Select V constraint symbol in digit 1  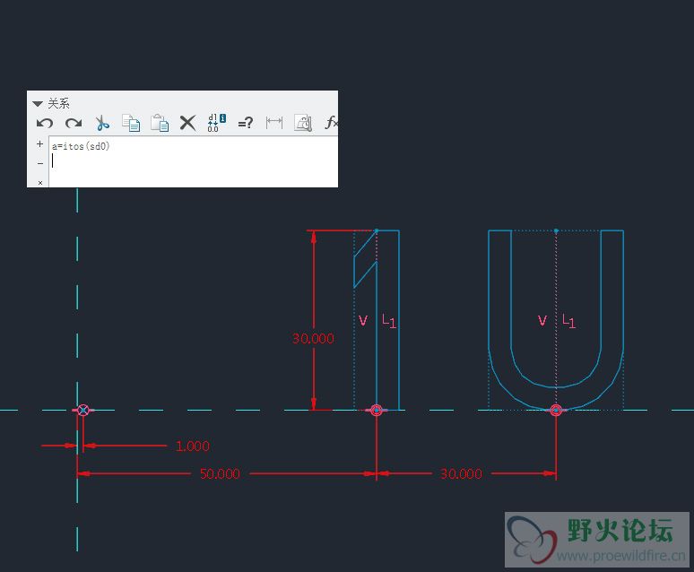(363, 320)
